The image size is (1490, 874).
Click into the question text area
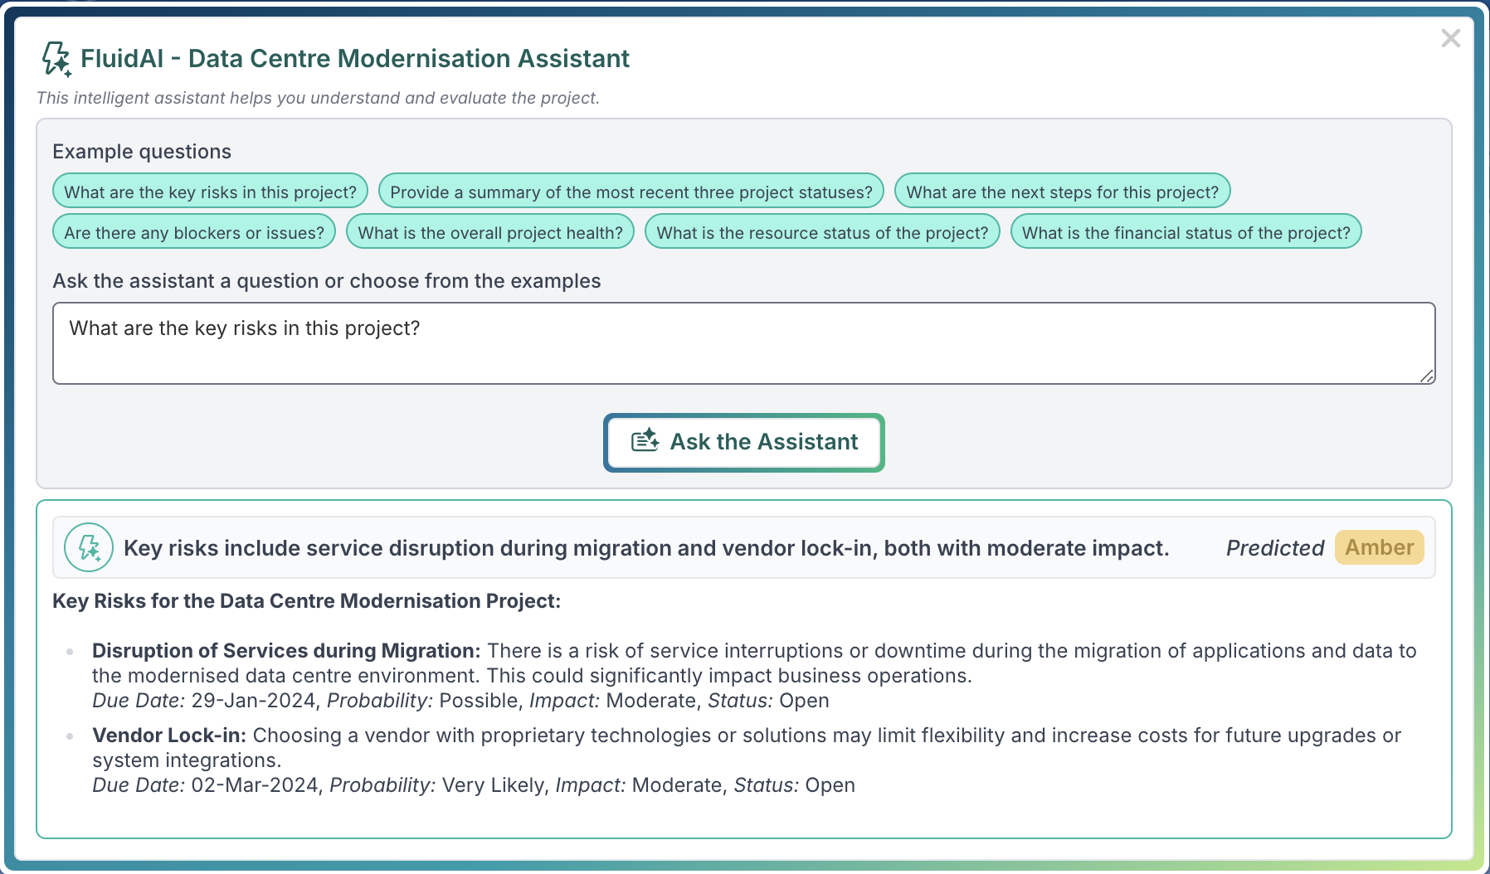pyautogui.click(x=744, y=343)
